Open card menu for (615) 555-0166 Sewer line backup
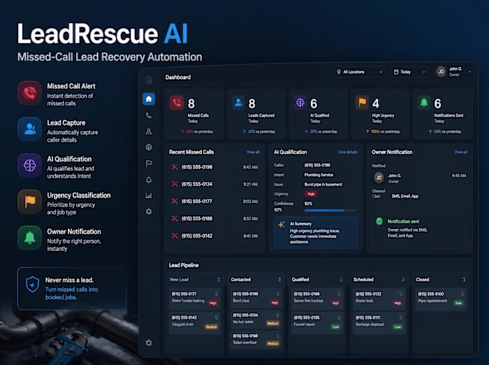Image resolution: width=489 pixels, height=365 pixels. point(339,294)
